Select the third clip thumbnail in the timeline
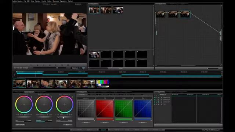235x132 pixels. tap(47, 83)
